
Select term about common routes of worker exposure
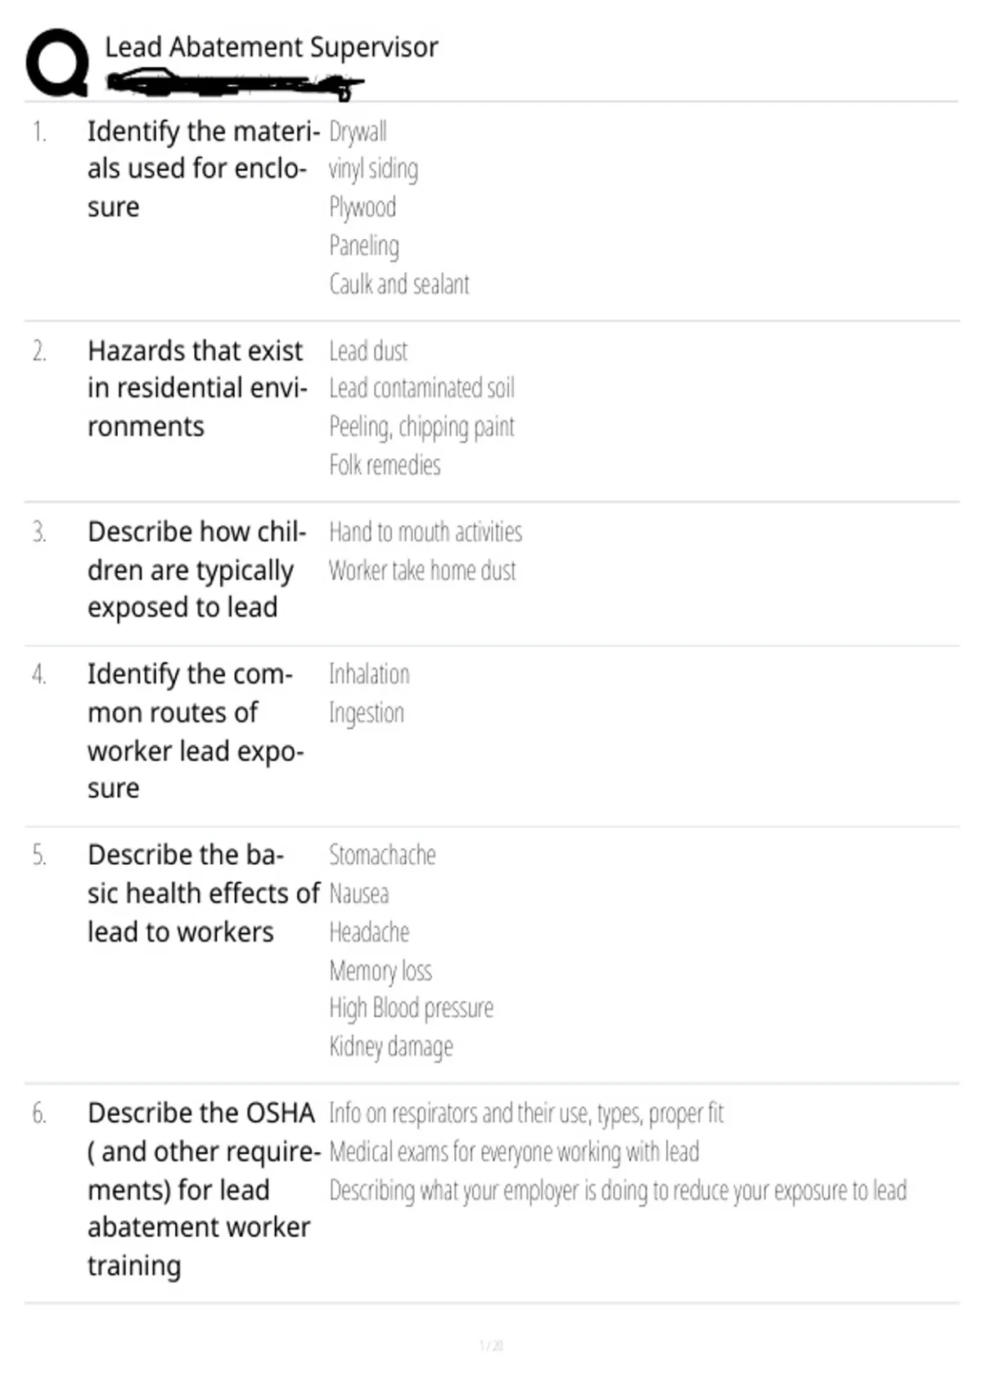196,731
